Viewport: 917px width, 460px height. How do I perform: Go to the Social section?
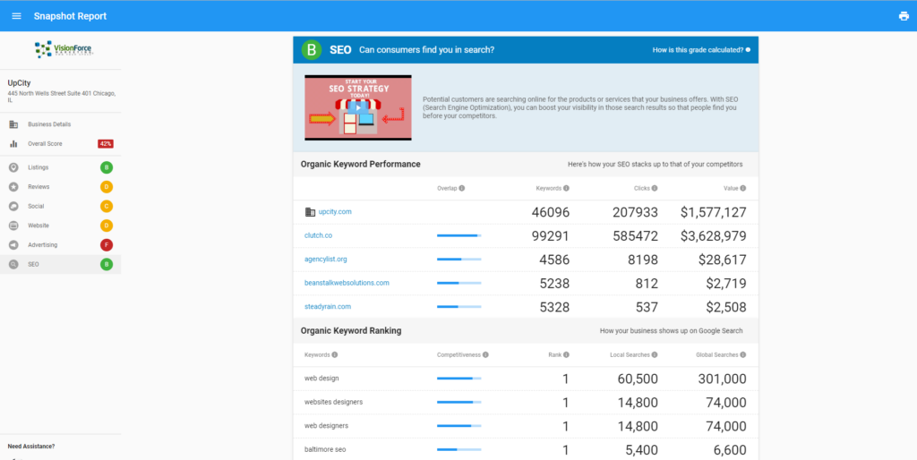61,207
